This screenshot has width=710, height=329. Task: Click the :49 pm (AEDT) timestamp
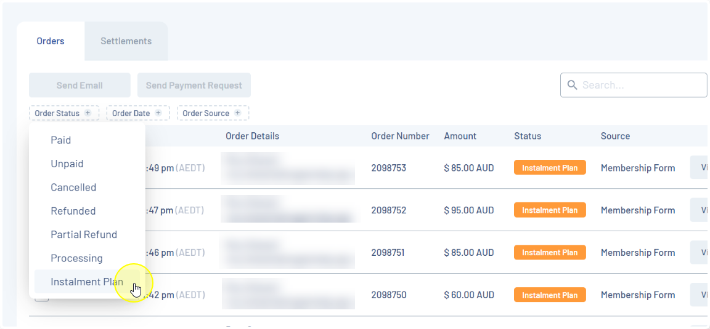(x=175, y=168)
